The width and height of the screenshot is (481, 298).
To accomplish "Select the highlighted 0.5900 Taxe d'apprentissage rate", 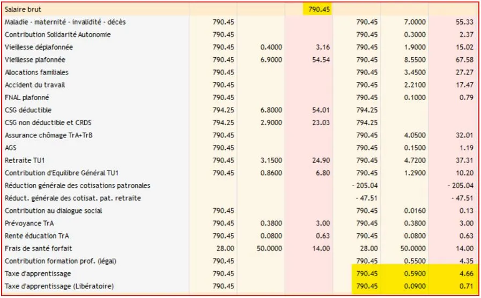I will [415, 273].
